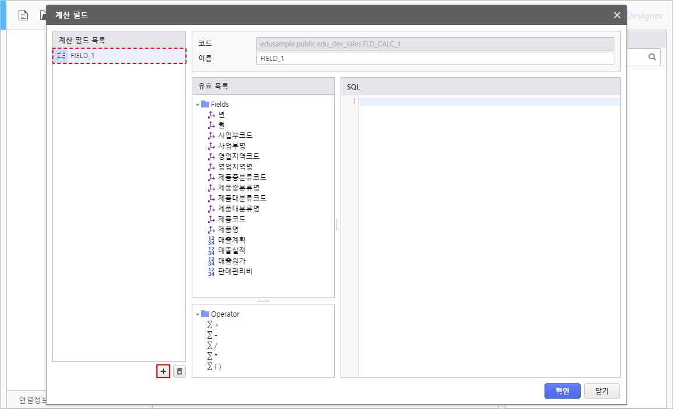Click the minus (-) operator
The width and height of the screenshot is (673, 409).
(x=212, y=335)
